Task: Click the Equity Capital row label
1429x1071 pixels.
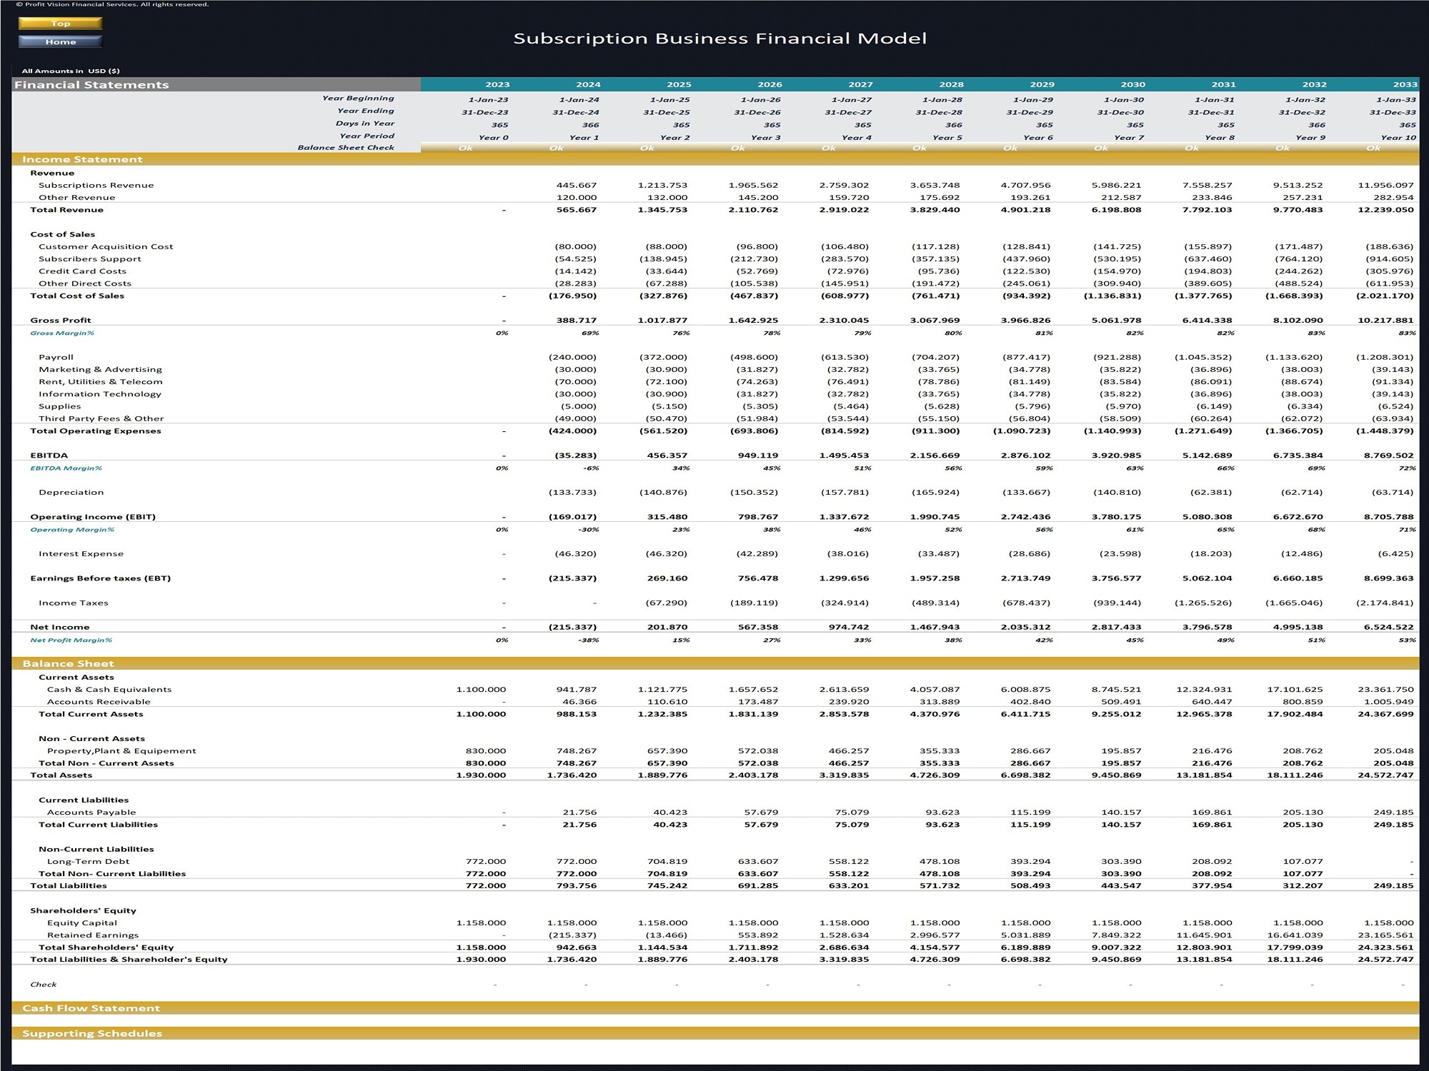Action: click(x=81, y=923)
